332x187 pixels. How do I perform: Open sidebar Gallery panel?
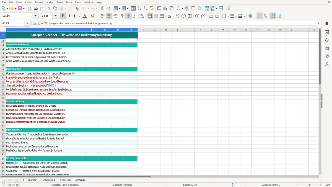[327, 48]
